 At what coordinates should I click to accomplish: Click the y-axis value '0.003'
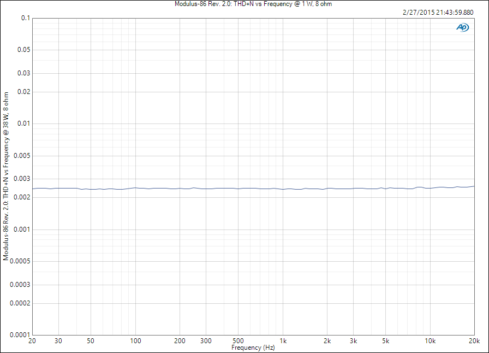coord(22,179)
